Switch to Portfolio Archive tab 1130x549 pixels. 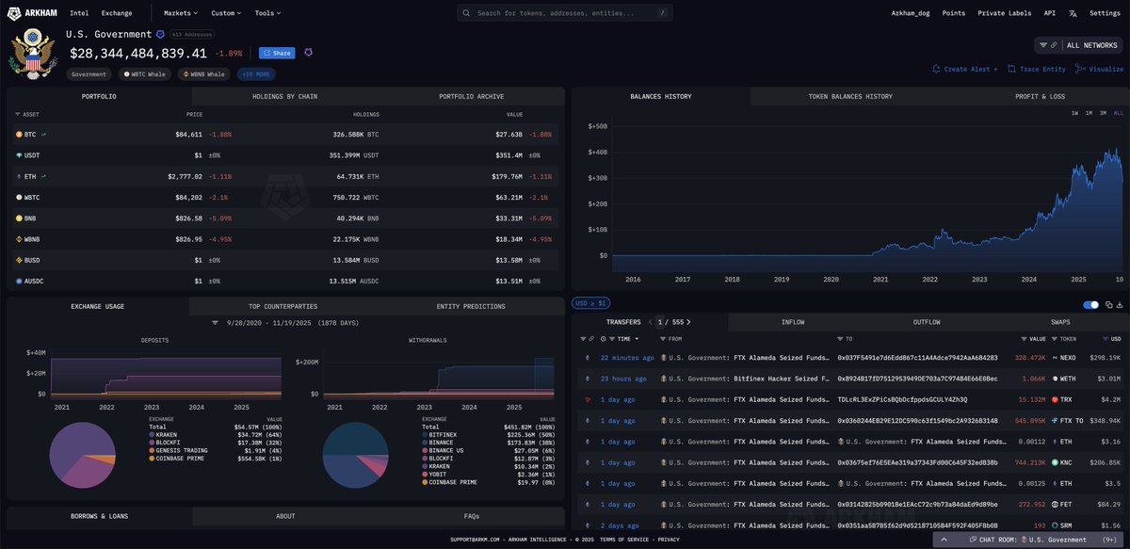pos(471,96)
